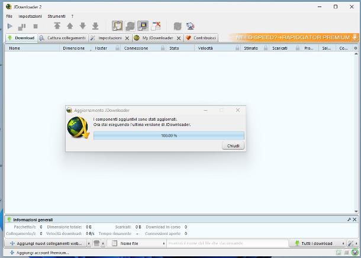Open the File menu
This screenshot has height=258, width=361.
click(x=9, y=17)
